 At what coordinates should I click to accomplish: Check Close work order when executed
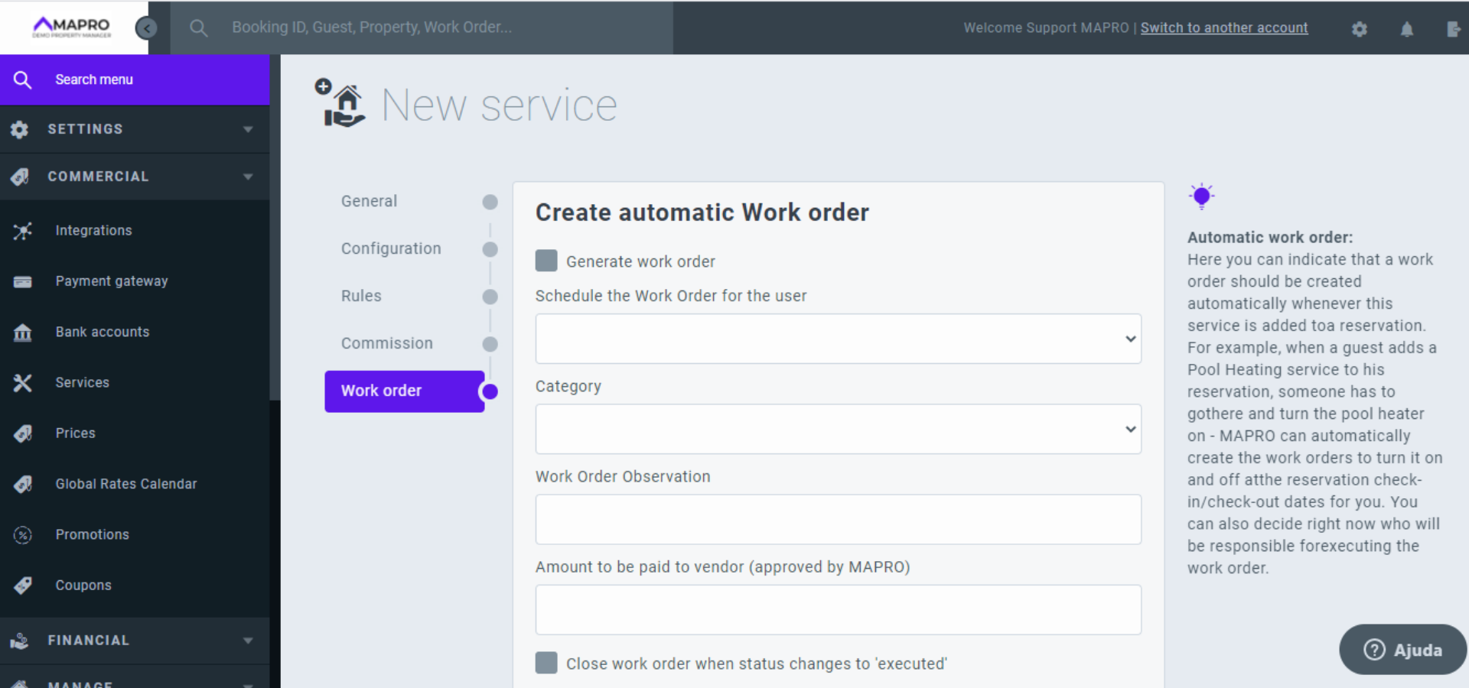pyautogui.click(x=546, y=663)
